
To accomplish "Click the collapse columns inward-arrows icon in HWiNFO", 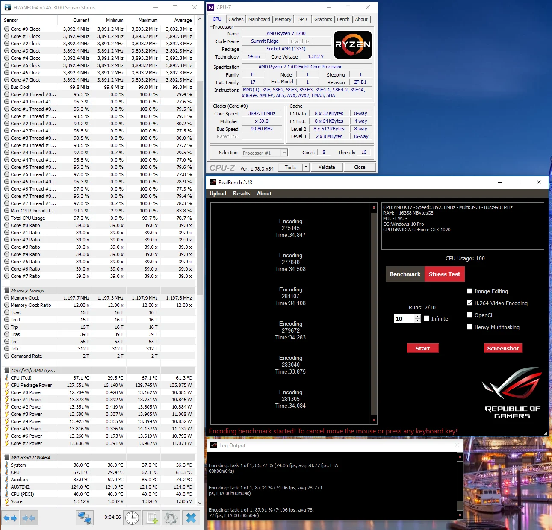I will (x=29, y=518).
